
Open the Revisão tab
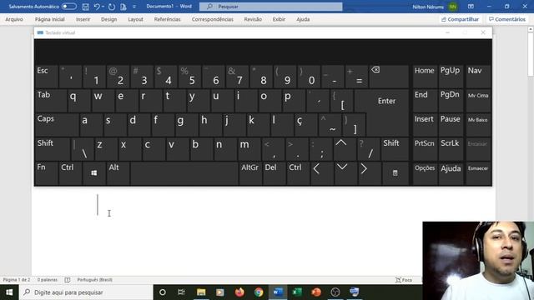click(x=253, y=19)
